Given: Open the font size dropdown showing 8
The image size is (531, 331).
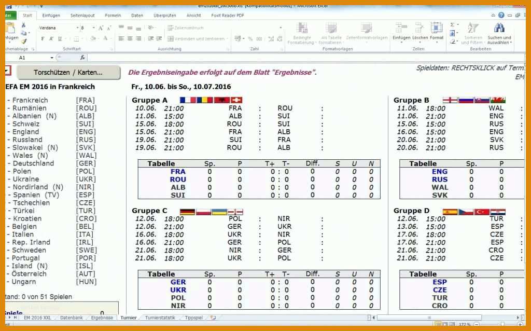Looking at the screenshot, I should click(94, 28).
